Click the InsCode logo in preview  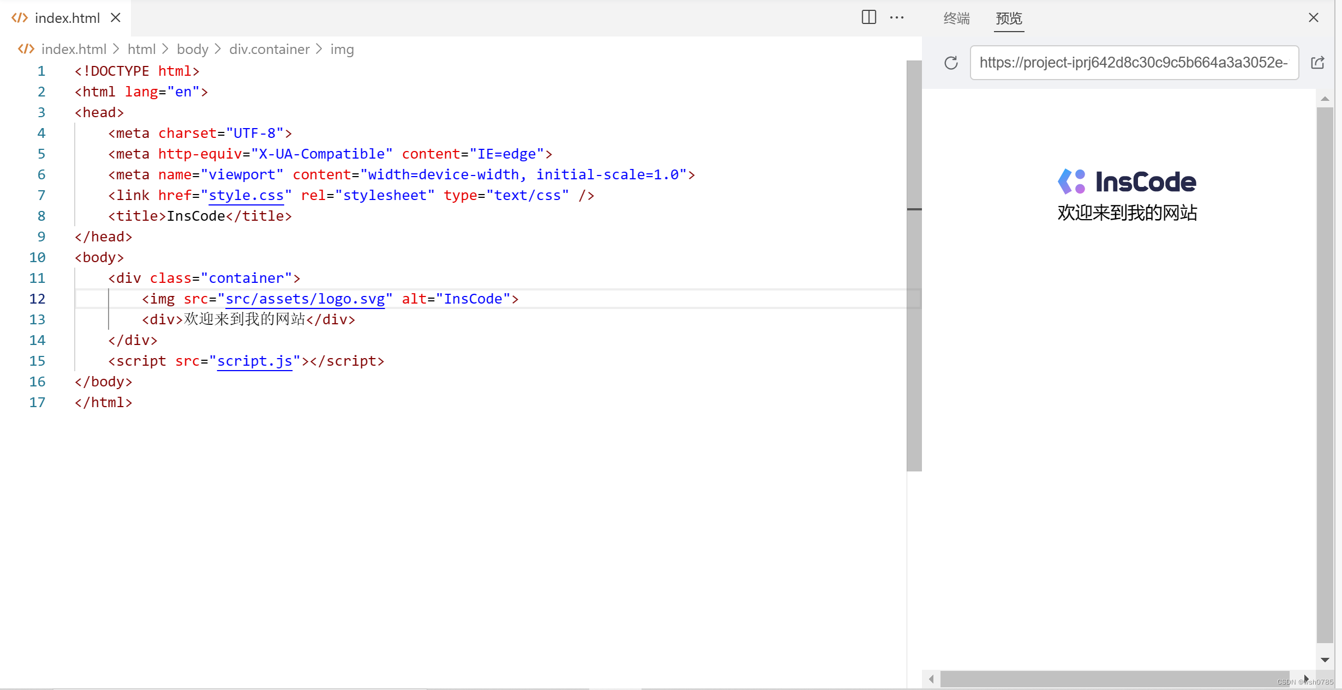(x=1127, y=181)
